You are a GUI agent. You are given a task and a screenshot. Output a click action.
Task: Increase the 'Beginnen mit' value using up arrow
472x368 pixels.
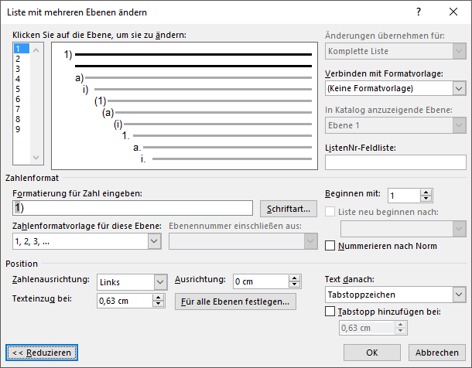(x=426, y=192)
